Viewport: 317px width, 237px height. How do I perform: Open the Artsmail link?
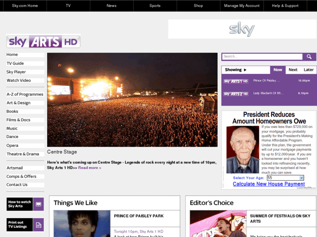coord(25,168)
